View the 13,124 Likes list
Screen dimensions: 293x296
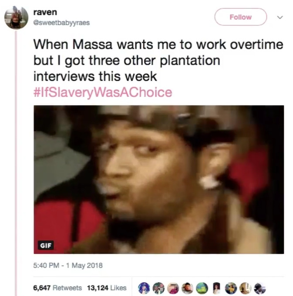click(107, 288)
